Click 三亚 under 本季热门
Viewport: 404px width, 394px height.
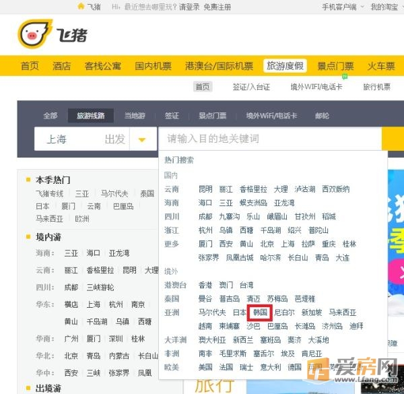pos(82,193)
